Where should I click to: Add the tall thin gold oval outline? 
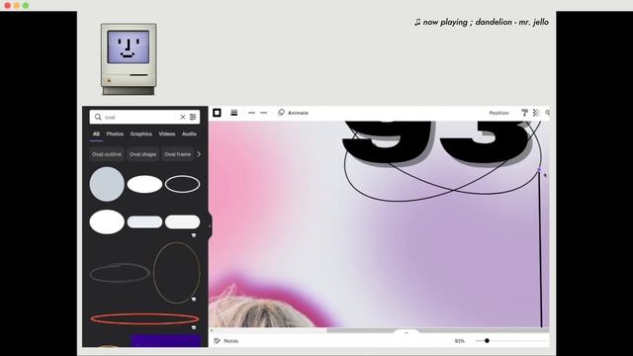176,273
